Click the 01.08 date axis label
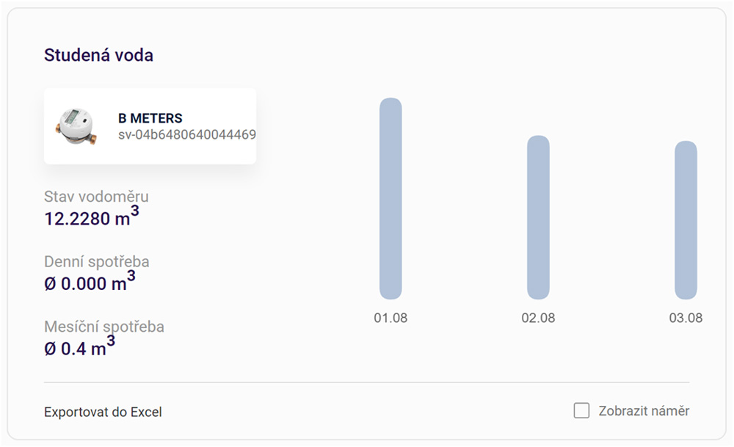 point(390,318)
